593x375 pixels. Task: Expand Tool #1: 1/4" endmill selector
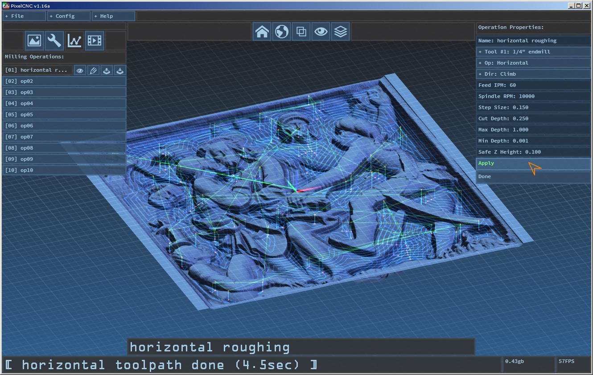click(x=533, y=52)
